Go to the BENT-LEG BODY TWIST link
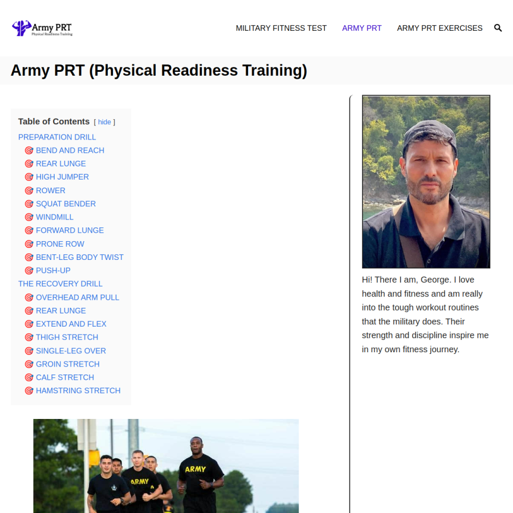 tap(79, 257)
